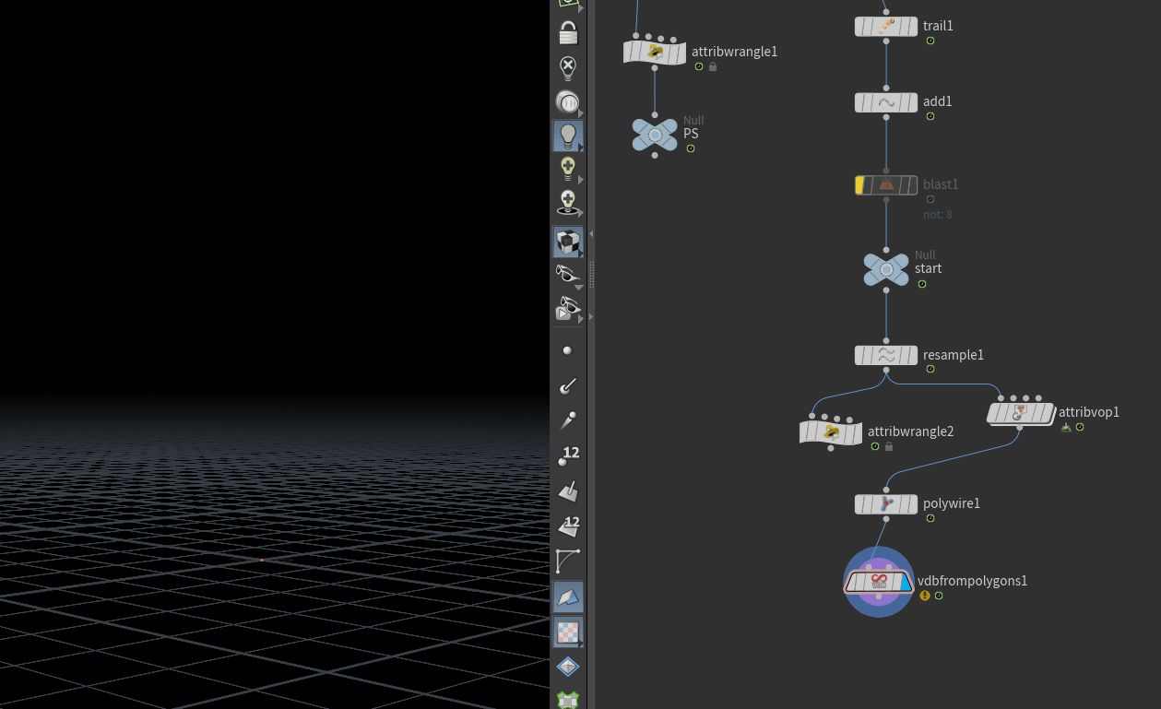Viewport: 1161px width, 709px height.
Task: Toggle the primitive numbers display icon
Action: pyautogui.click(x=568, y=526)
